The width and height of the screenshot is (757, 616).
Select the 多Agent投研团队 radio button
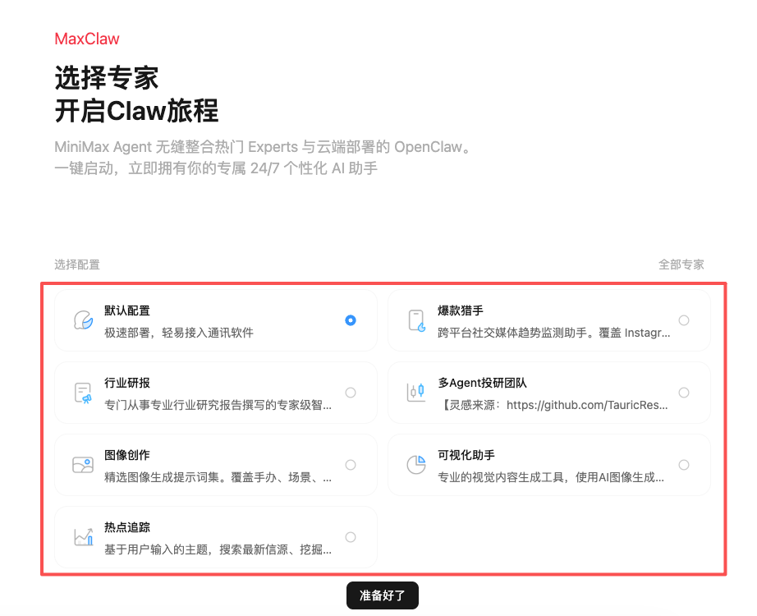point(684,393)
